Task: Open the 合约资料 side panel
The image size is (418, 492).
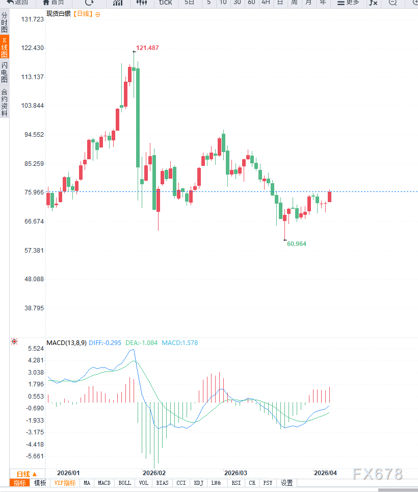Action: pos(5,102)
